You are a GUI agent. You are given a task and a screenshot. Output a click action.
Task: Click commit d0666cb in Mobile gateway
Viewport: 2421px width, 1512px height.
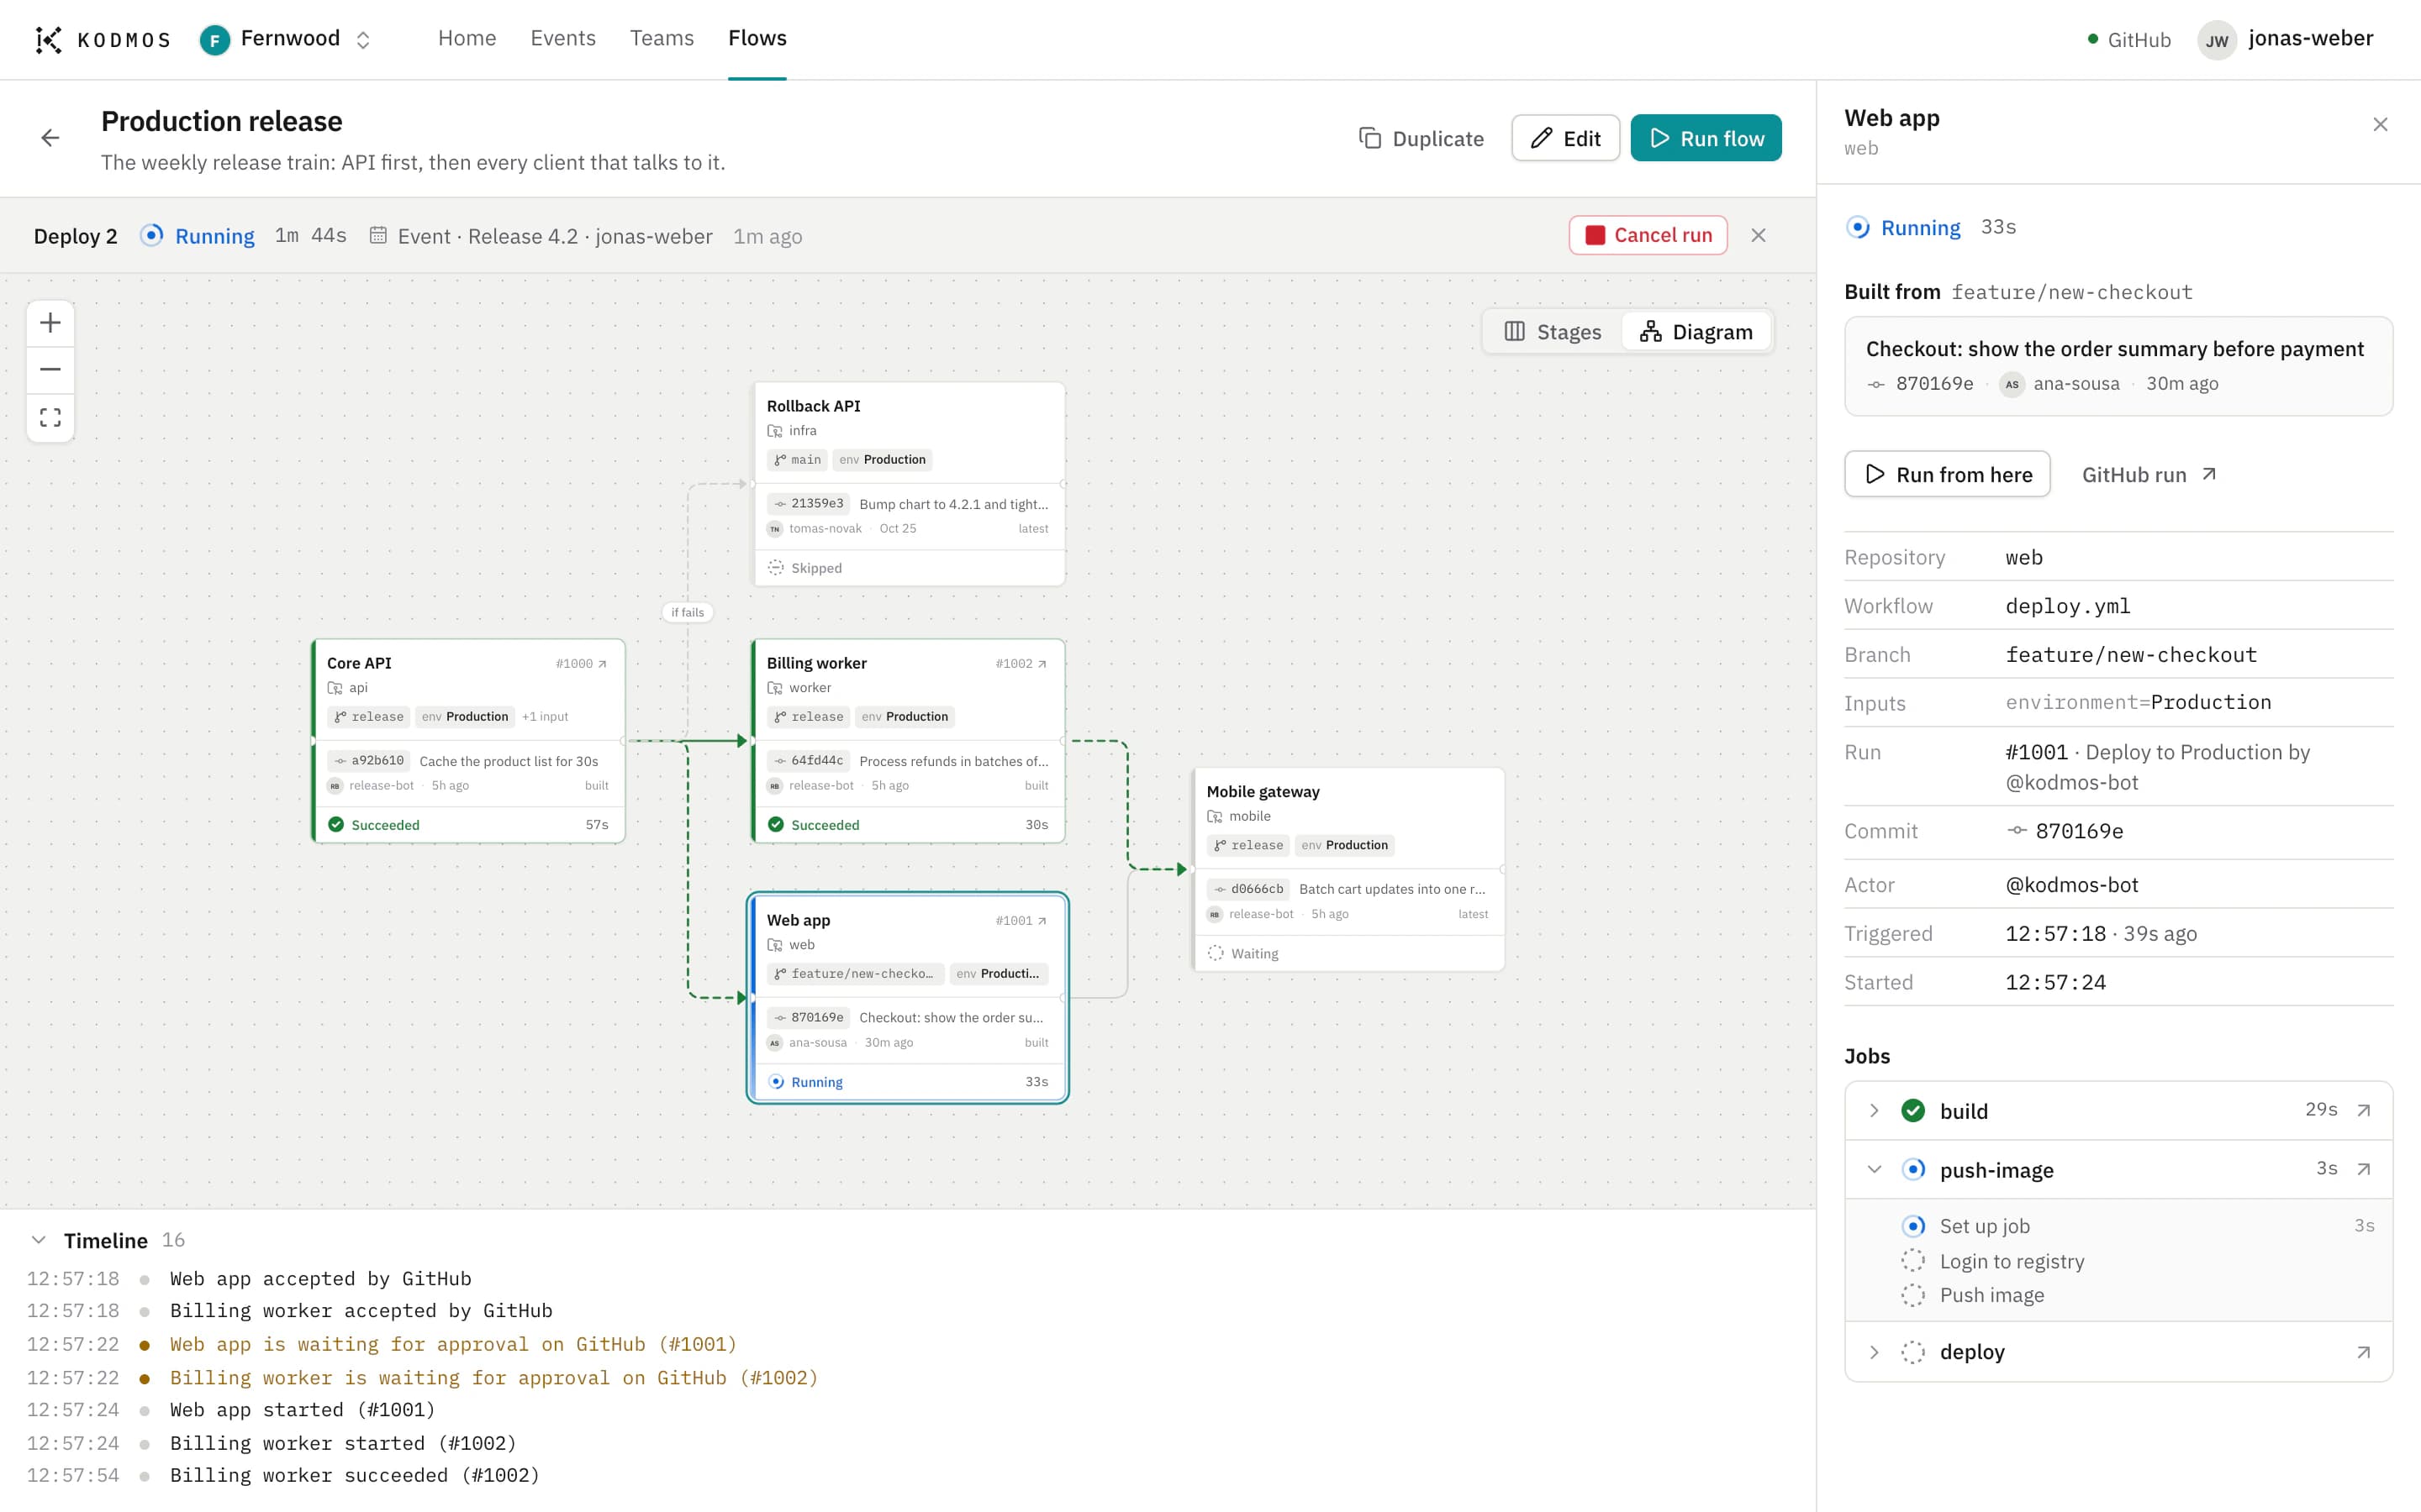click(1248, 889)
